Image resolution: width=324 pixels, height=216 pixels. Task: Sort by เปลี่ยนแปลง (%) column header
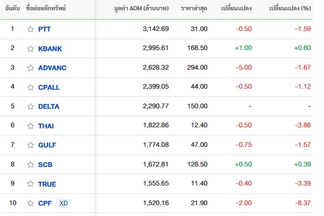(x=290, y=8)
